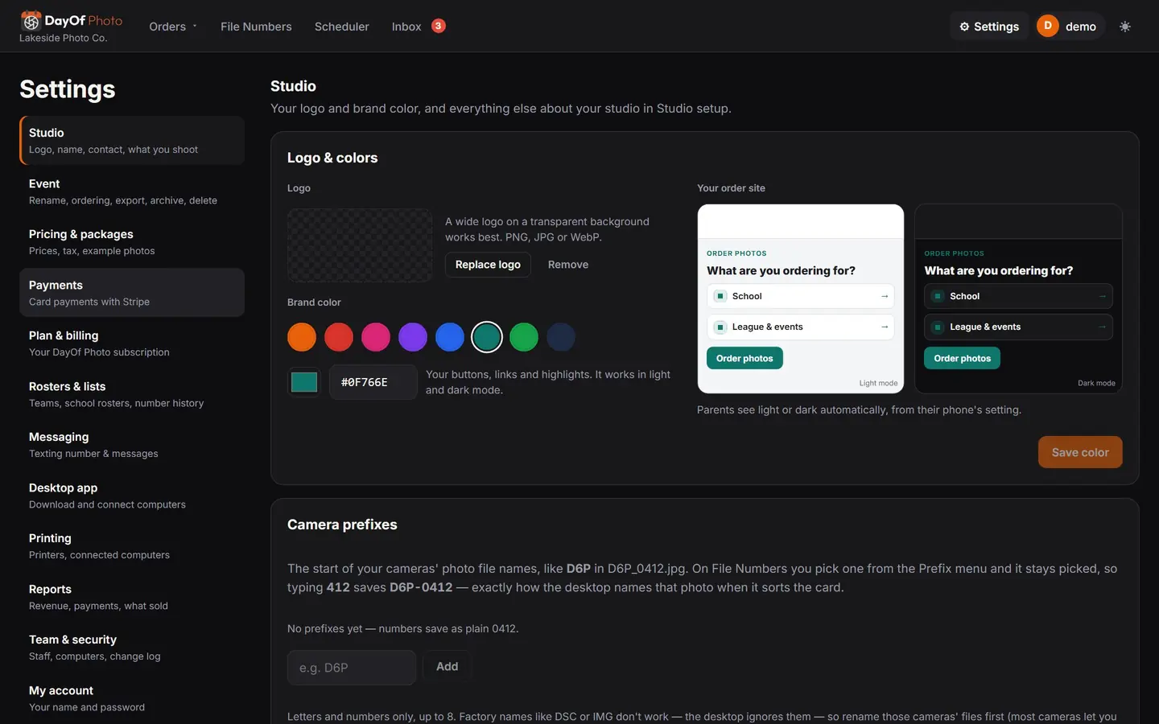Viewport: 1159px width, 724px height.
Task: Expand the Orders dropdown menu
Action: coord(173,27)
